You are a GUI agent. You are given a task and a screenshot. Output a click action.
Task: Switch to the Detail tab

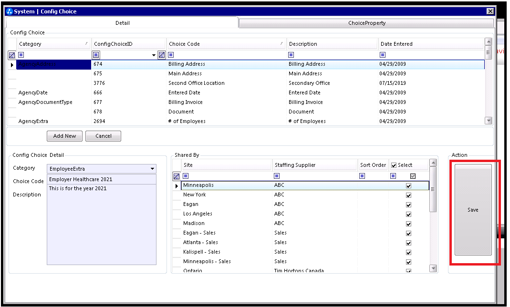point(122,23)
